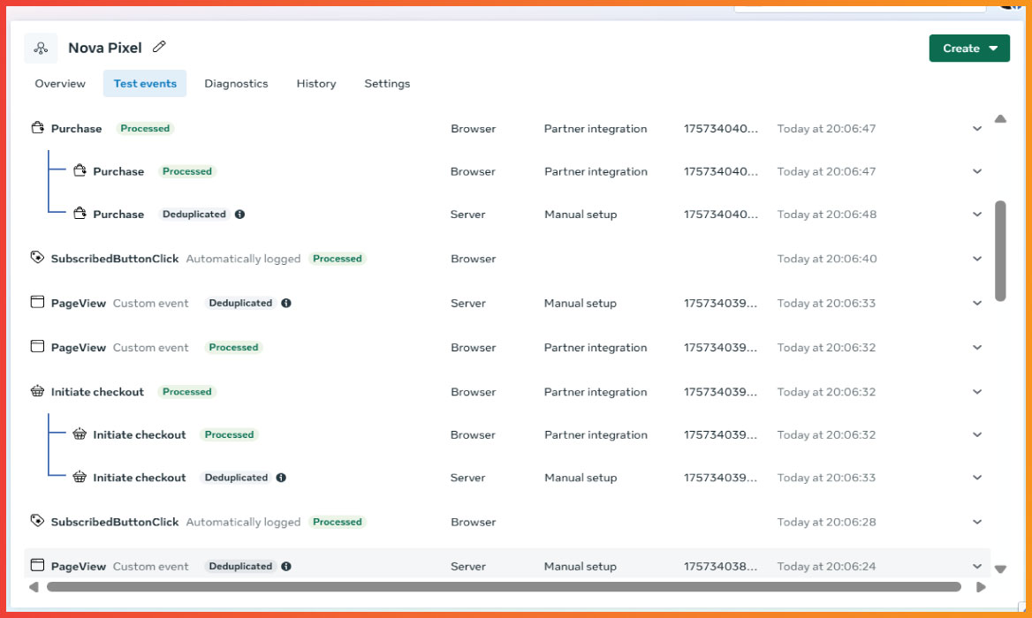The height and width of the screenshot is (618, 1032).
Task: Click the page icon on the bottom PageView row
Action: click(x=37, y=566)
